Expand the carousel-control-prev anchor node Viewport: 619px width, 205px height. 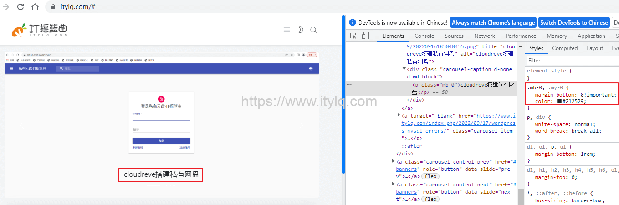pyautogui.click(x=394, y=161)
